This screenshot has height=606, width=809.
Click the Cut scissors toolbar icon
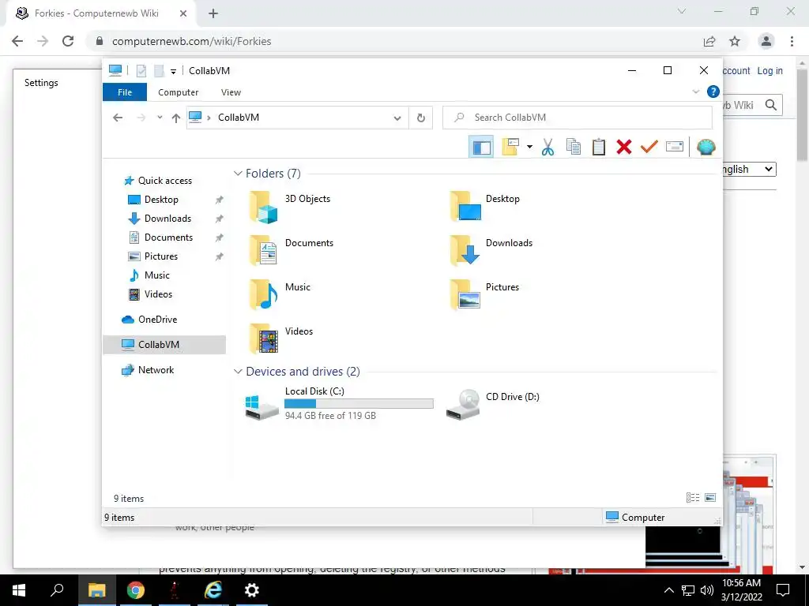point(548,147)
